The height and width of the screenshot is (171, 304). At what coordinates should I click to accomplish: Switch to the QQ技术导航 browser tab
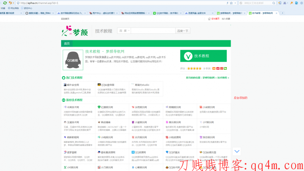[x=167, y=13]
